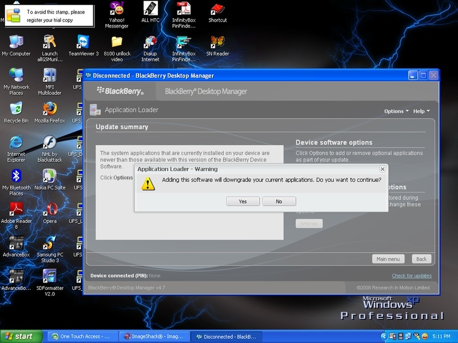This screenshot has width=458, height=343.
Task: Click the Back button
Action: tap(421, 259)
